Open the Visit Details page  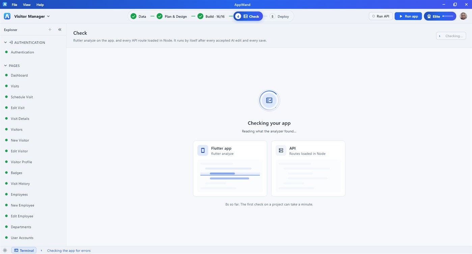20,119
